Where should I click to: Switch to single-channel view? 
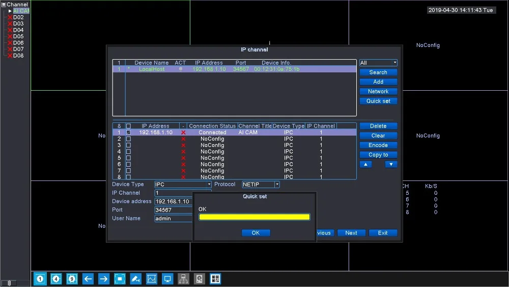[40, 279]
